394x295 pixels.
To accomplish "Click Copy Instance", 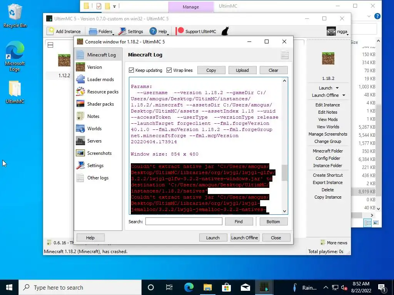I will point(328,197).
